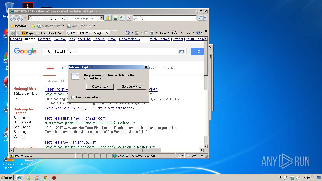Filter results by Son 1 hafta
Screen dimensions: 322x181
(x=22, y=127)
